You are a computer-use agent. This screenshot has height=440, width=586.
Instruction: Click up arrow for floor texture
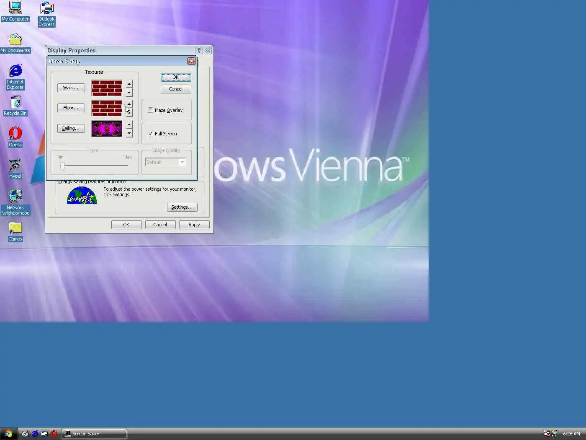tap(129, 104)
